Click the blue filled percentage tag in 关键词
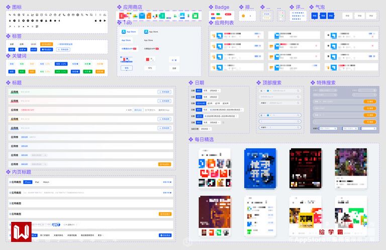 click(61, 64)
